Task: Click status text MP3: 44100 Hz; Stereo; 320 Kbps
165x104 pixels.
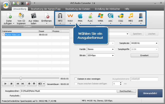Action: [97, 101]
